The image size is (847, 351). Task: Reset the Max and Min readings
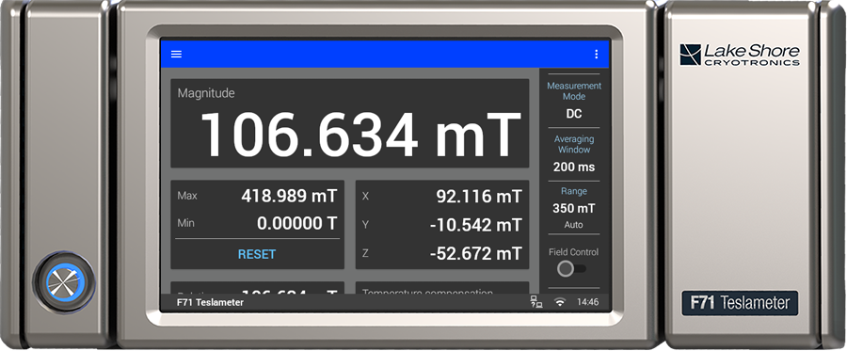257,254
